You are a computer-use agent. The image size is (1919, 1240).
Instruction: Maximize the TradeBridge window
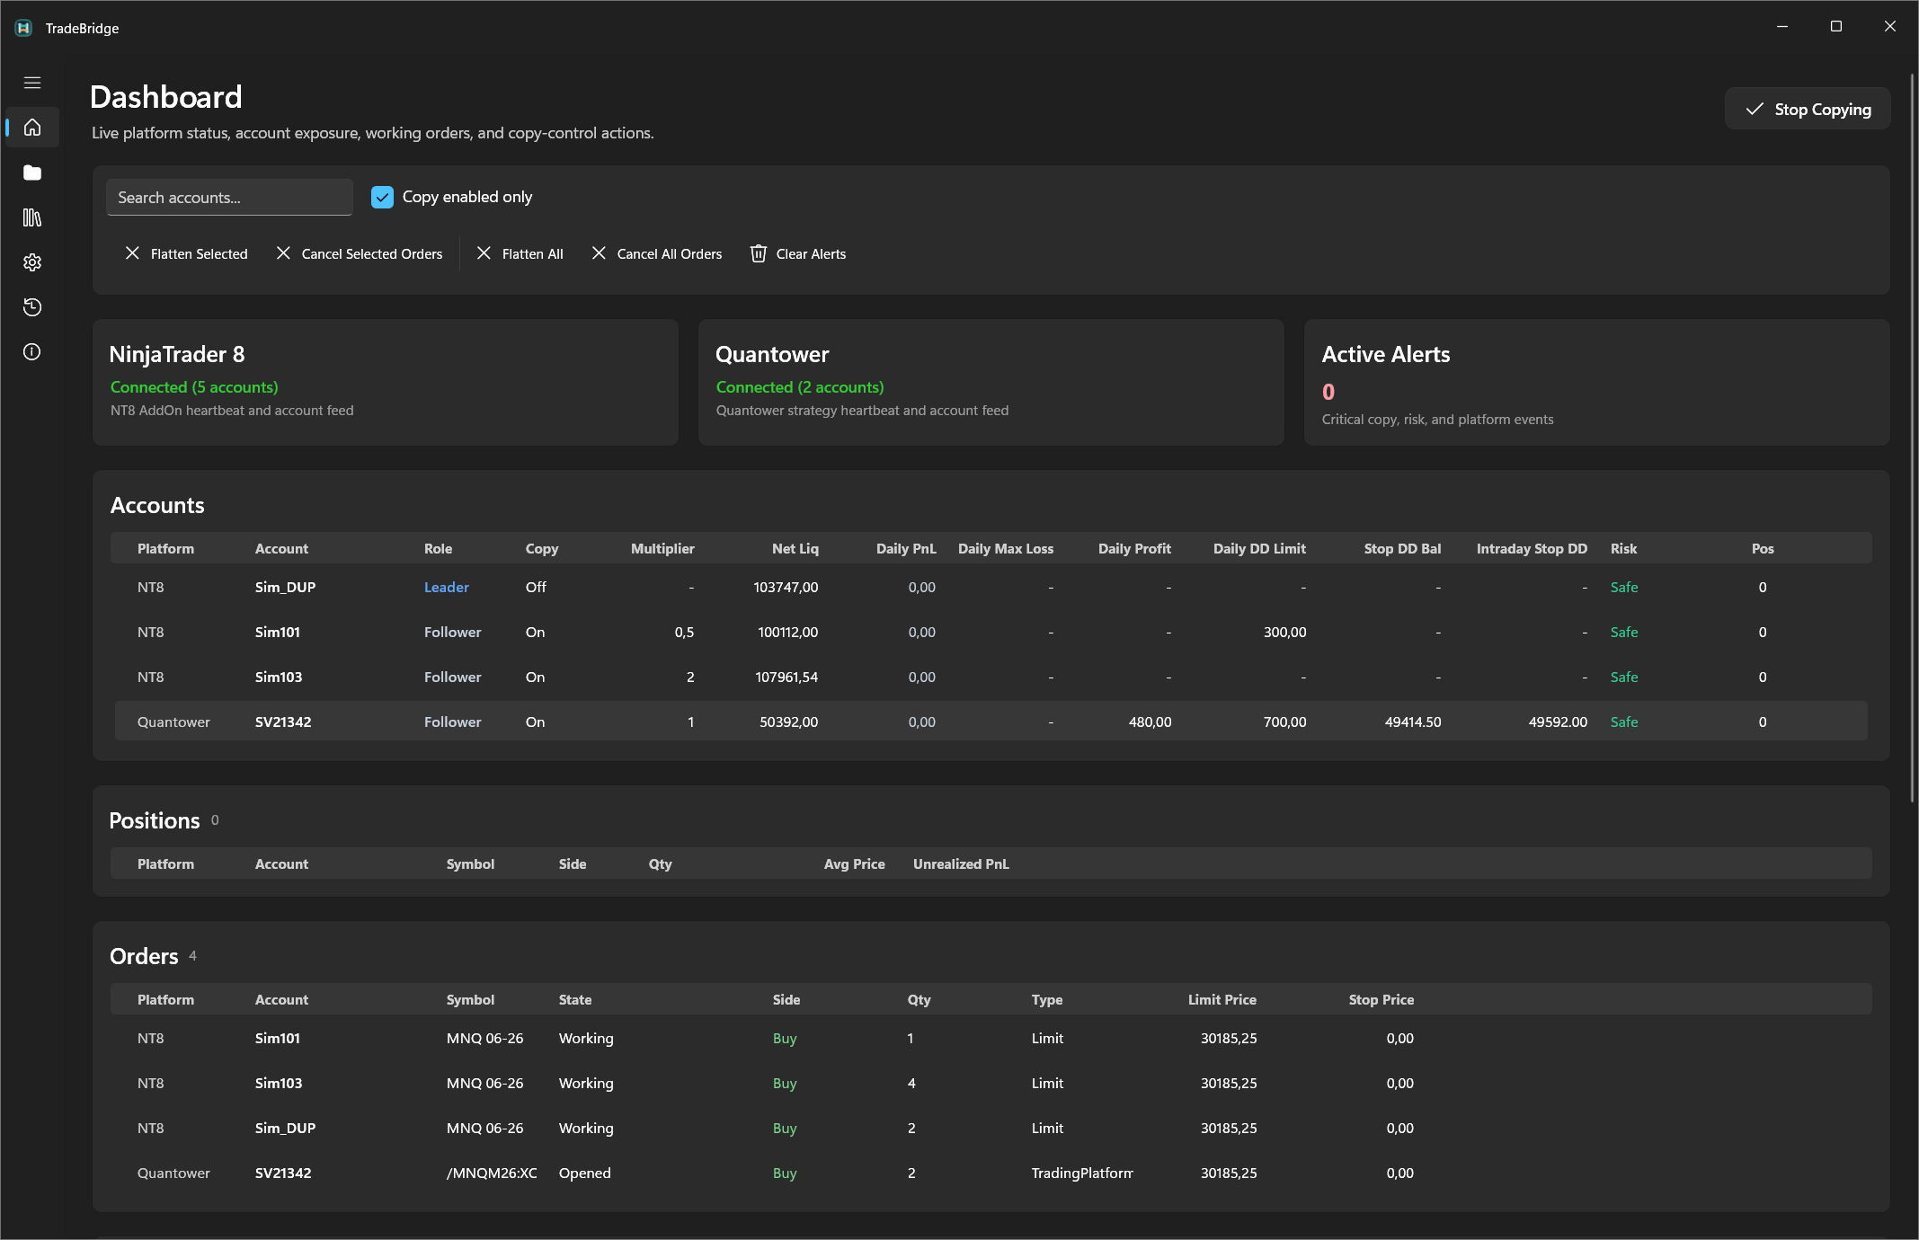(1835, 27)
